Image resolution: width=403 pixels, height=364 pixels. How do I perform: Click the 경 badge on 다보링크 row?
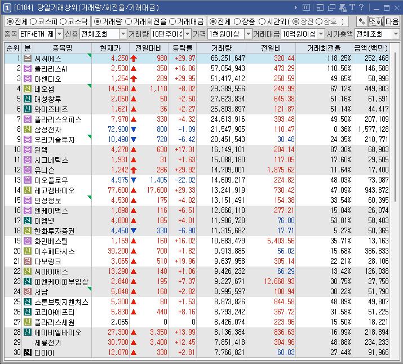pyautogui.click(x=28, y=261)
